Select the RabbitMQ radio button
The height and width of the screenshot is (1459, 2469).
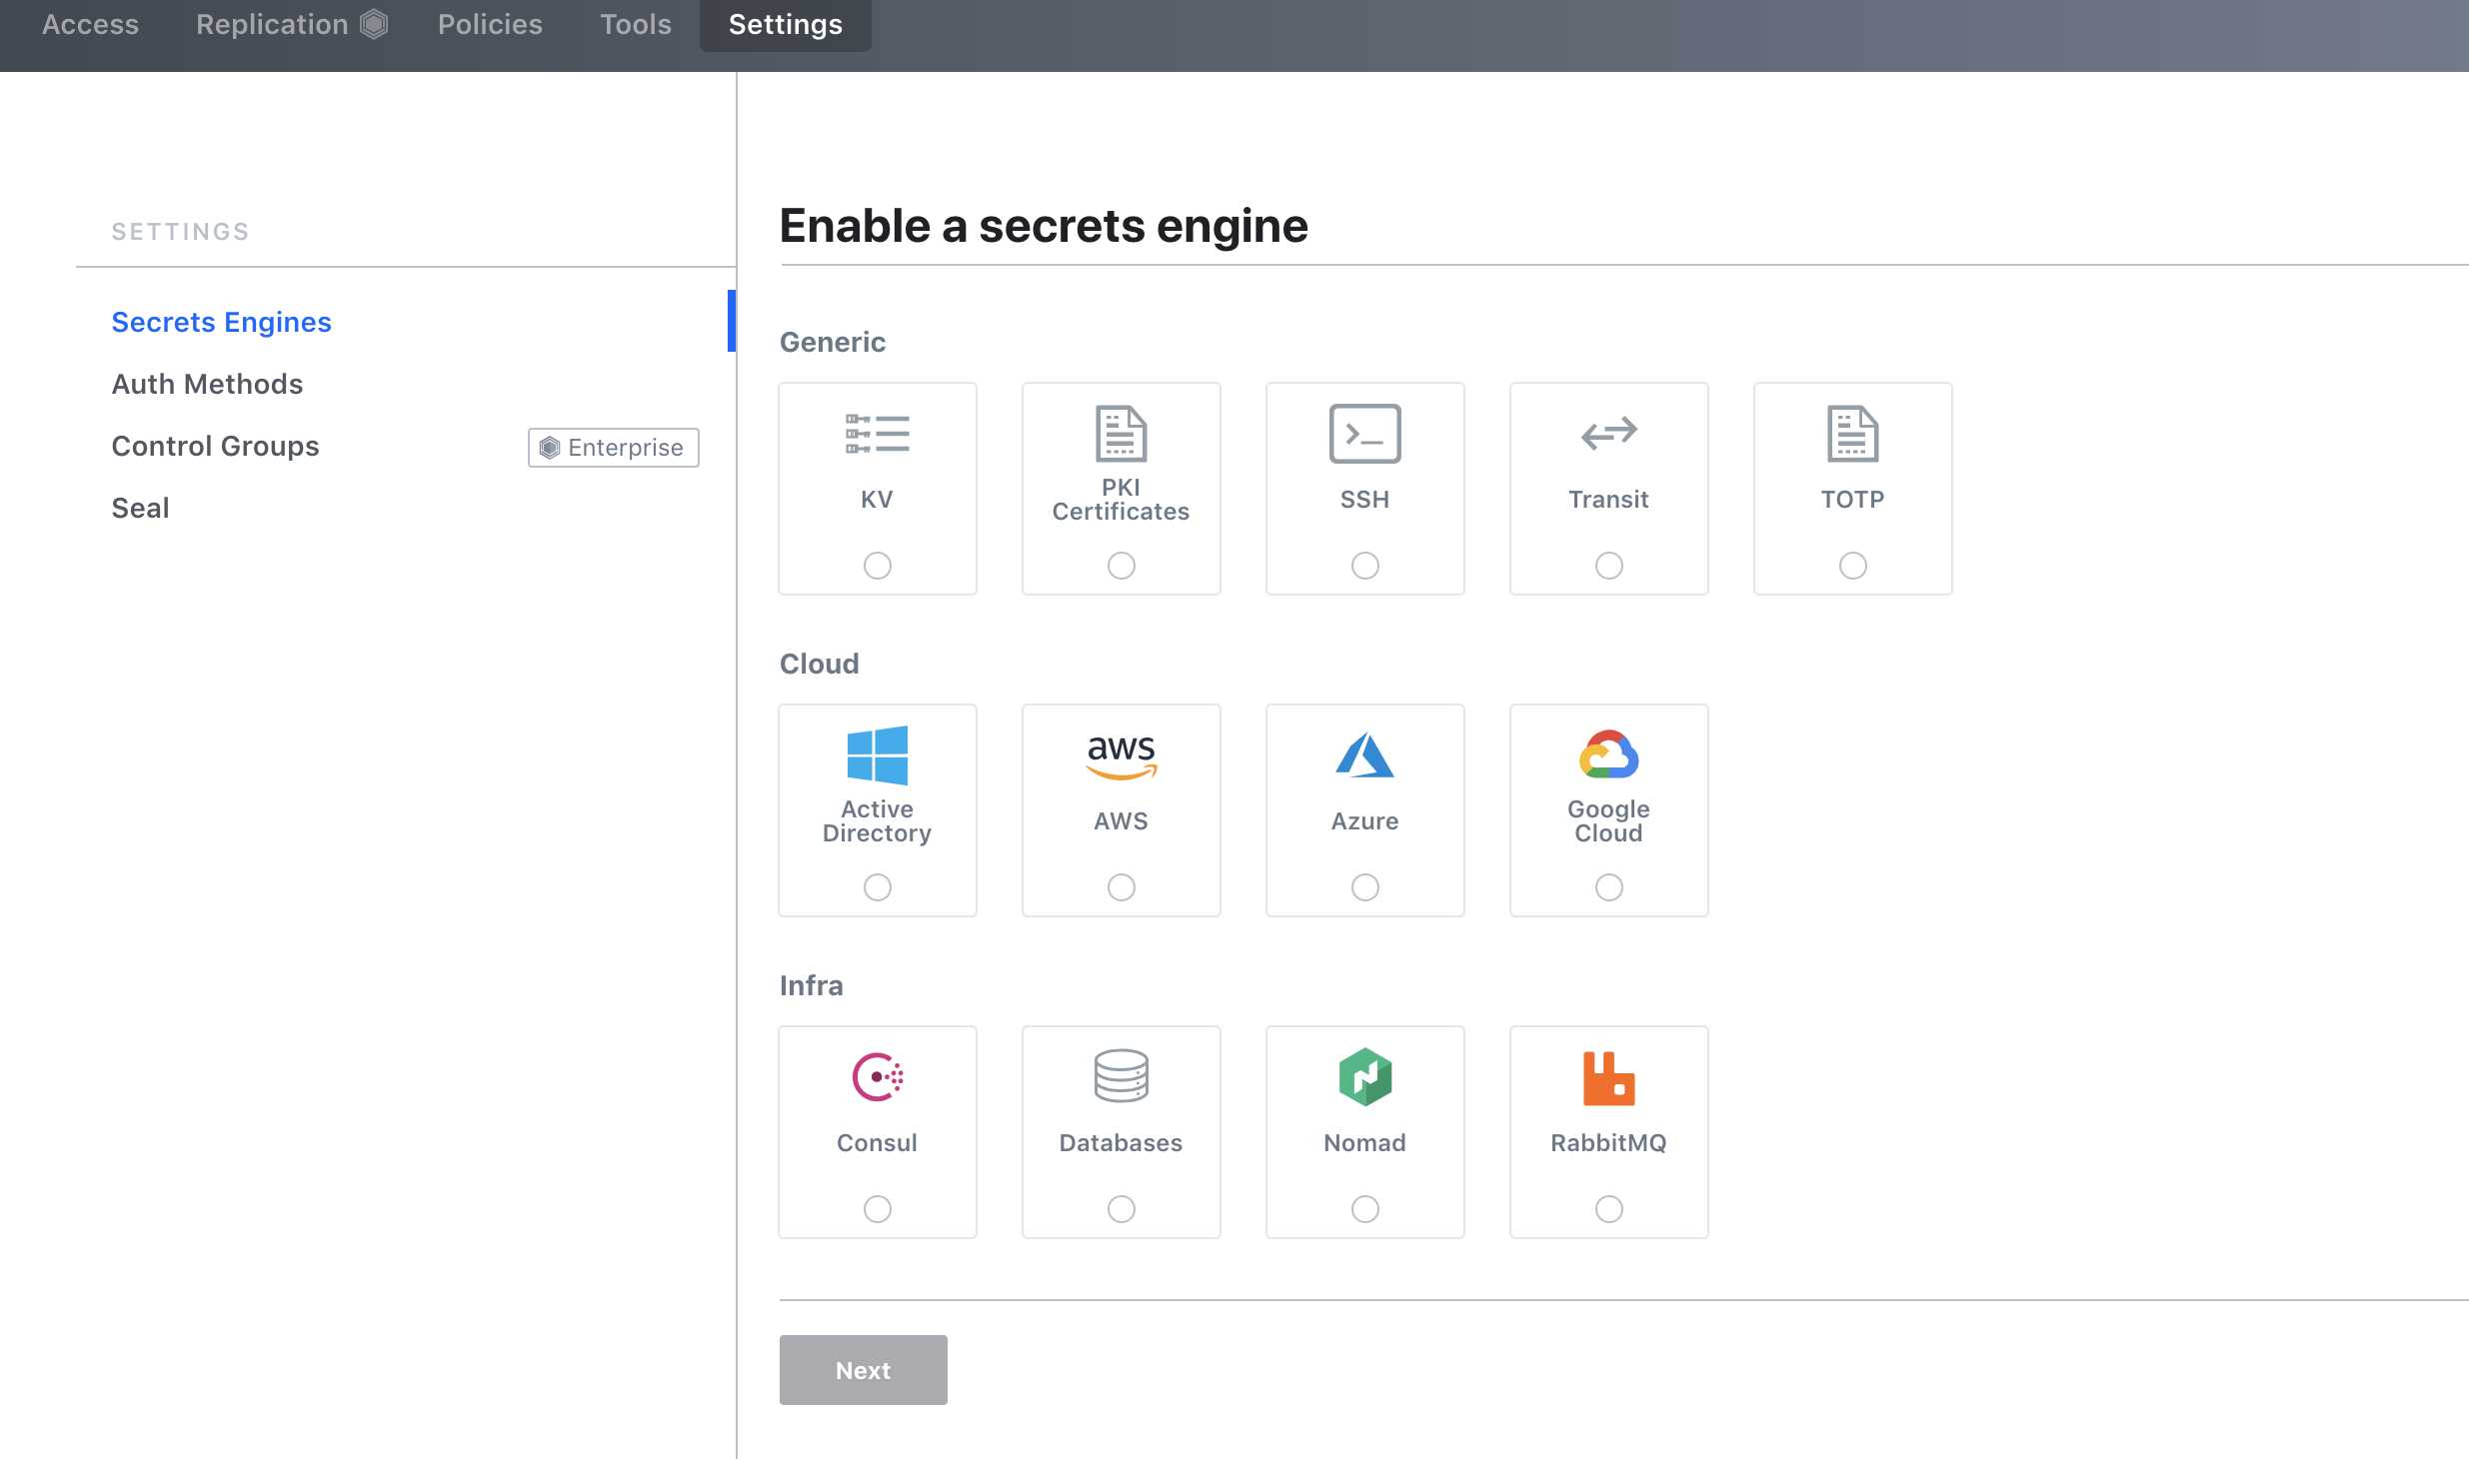[1609, 1209]
